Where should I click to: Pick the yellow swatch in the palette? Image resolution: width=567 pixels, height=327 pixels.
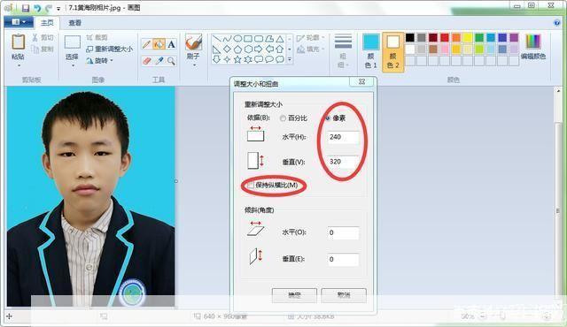pyautogui.click(x=468, y=37)
